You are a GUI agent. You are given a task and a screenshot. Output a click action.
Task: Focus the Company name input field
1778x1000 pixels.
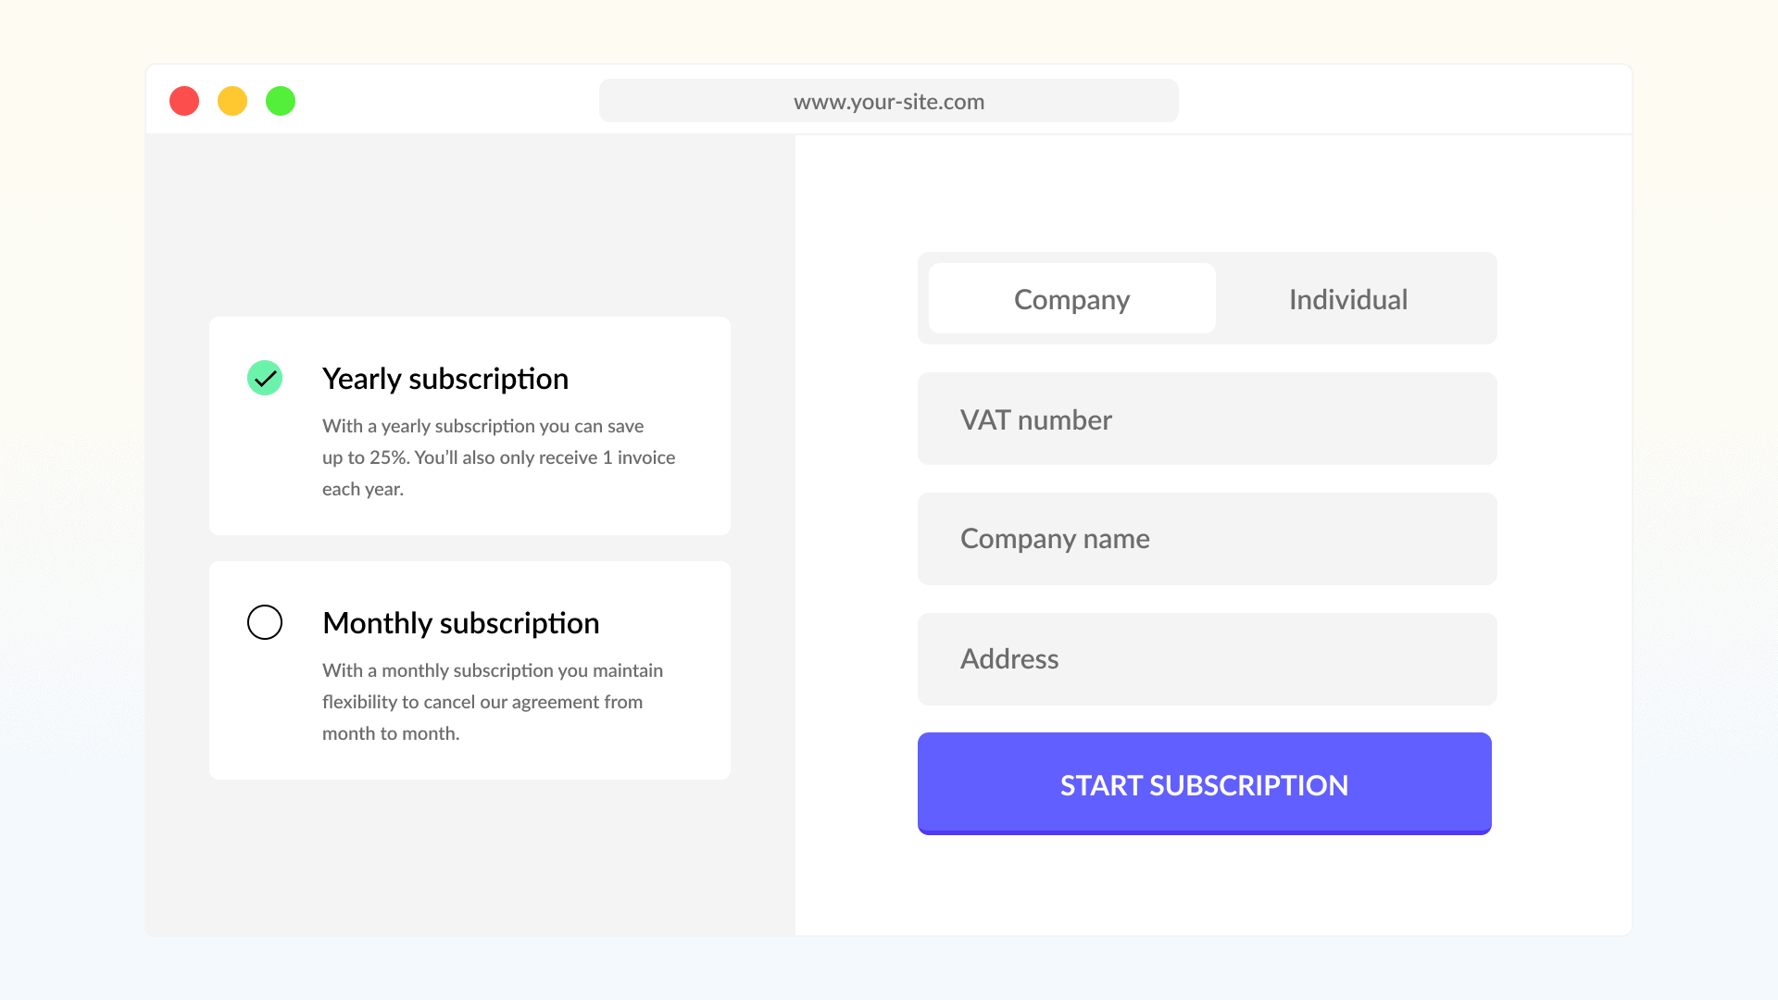click(1207, 539)
